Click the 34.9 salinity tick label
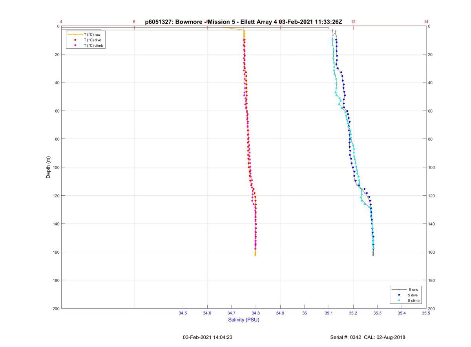The height and width of the screenshot is (347, 471). click(280, 313)
